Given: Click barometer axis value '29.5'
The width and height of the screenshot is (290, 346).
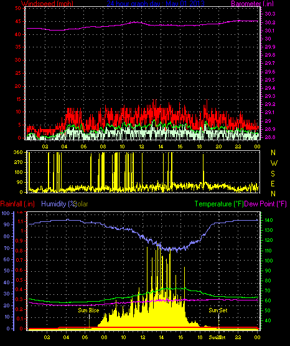Looking at the screenshot, I should [x=269, y=80].
